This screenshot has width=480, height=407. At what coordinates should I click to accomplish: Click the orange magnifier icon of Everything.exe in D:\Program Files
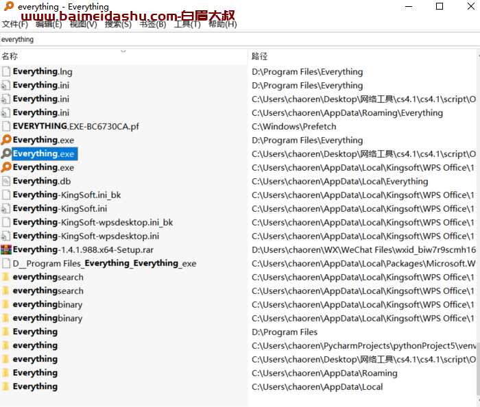coord(6,140)
